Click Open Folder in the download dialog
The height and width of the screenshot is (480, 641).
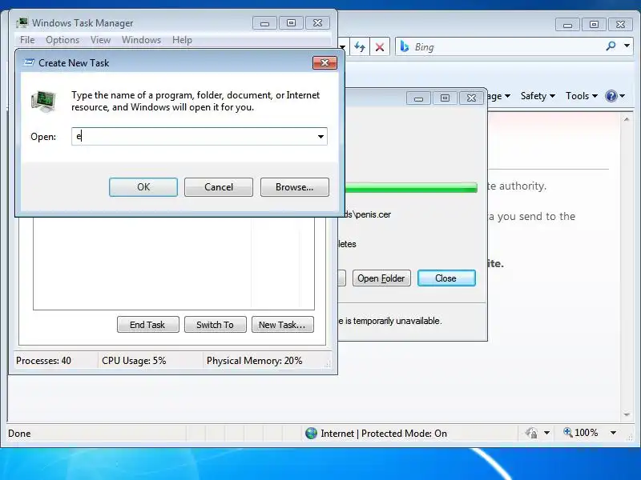coord(381,278)
